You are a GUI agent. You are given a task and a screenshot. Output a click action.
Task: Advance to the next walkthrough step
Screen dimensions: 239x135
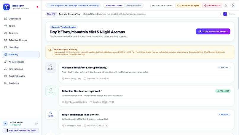(225, 14)
